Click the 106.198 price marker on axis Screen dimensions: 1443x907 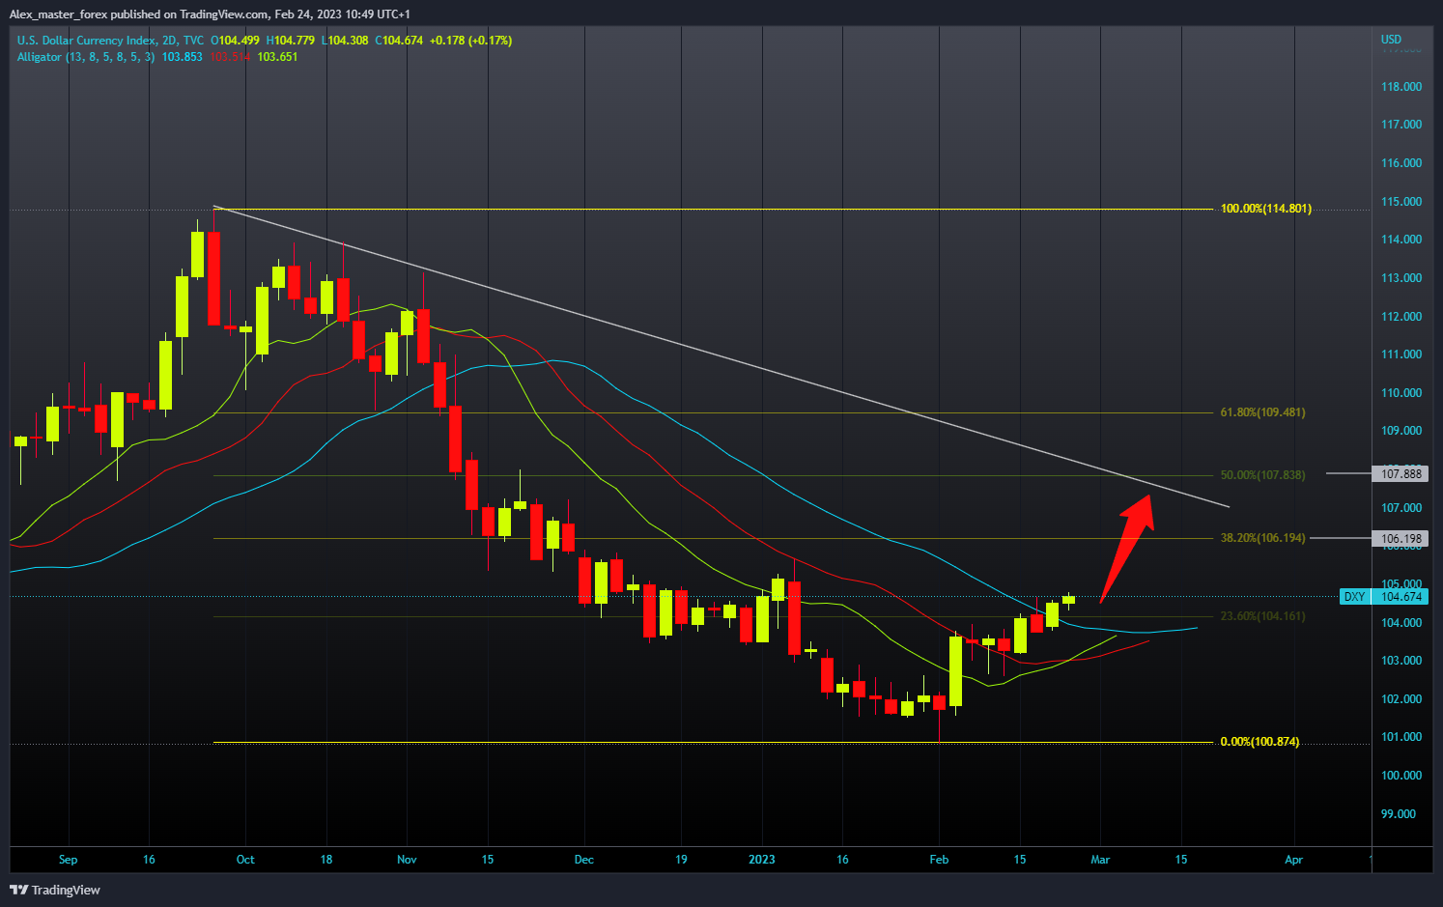[1400, 539]
